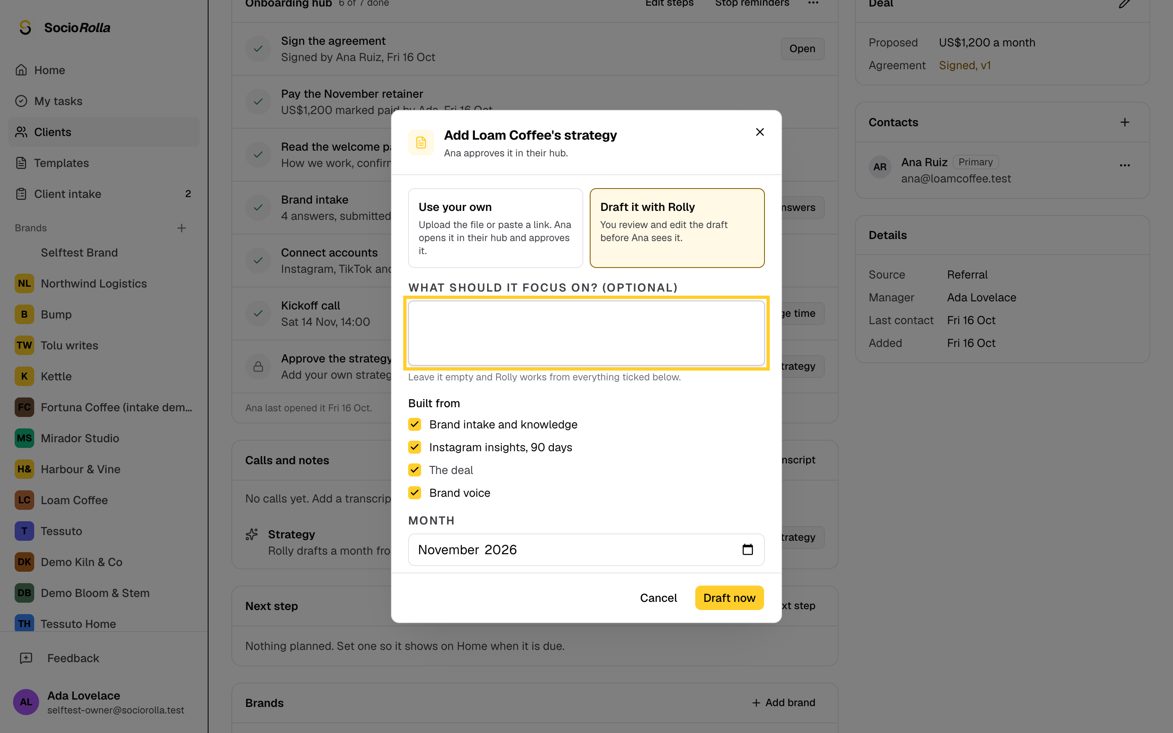Click the Ana Ruiz AR avatar

click(880, 167)
